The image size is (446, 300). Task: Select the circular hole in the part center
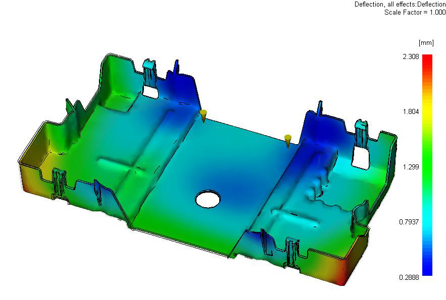pos(208,199)
